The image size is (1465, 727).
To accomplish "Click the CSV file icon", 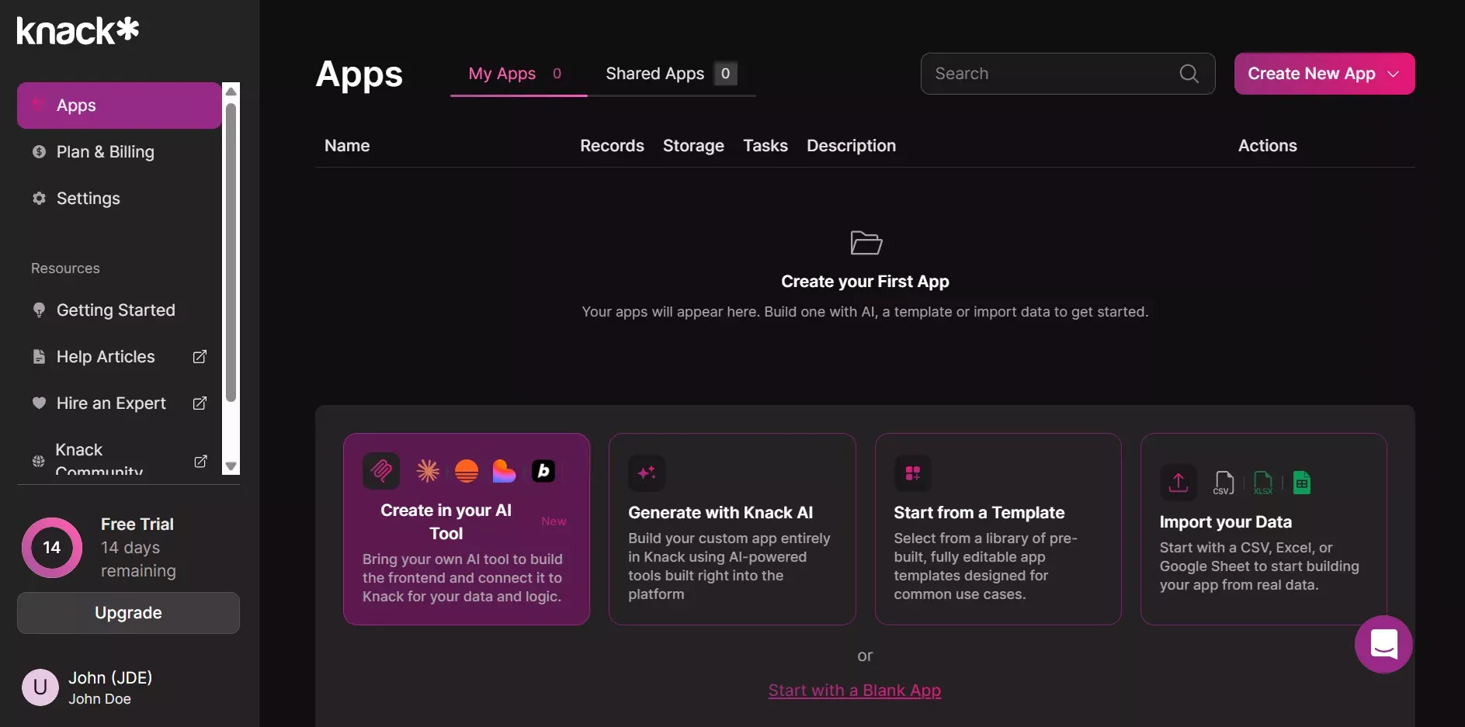I will (x=1224, y=483).
